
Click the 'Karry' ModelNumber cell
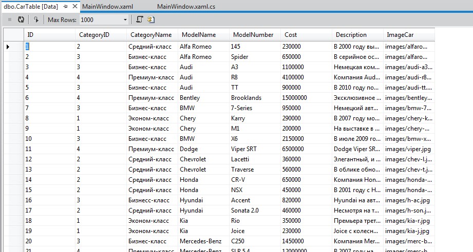pyautogui.click(x=255, y=118)
